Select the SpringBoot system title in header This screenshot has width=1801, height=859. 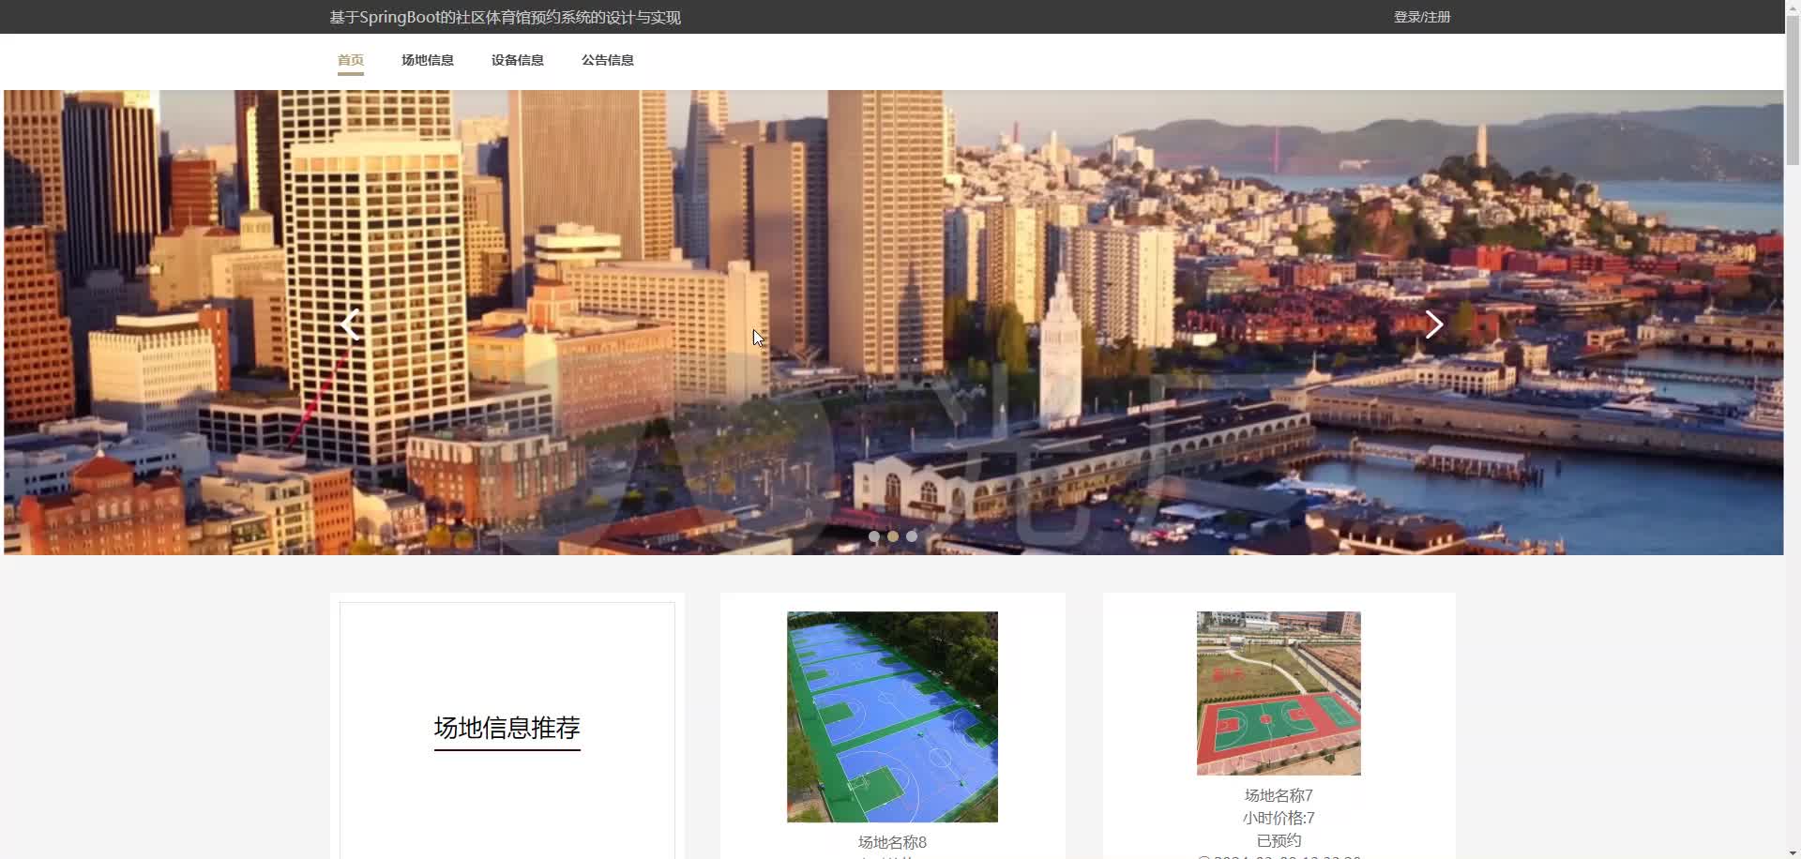(x=506, y=17)
